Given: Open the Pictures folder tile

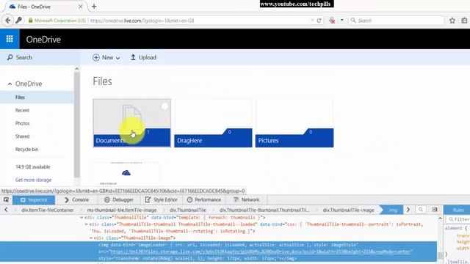Looking at the screenshot, I should [x=294, y=123].
